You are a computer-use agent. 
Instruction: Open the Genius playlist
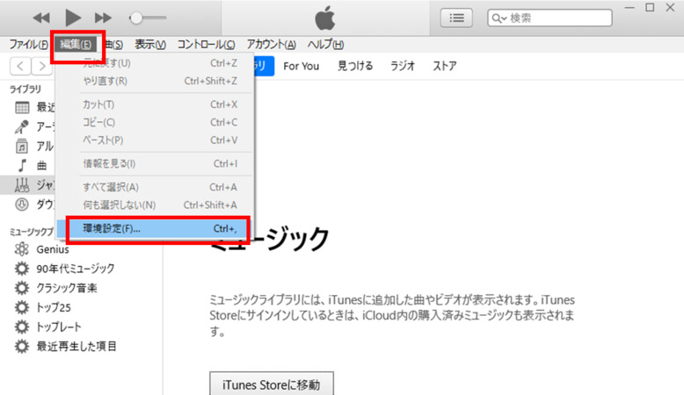pos(53,249)
